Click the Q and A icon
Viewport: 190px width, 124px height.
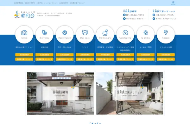pos(146,33)
